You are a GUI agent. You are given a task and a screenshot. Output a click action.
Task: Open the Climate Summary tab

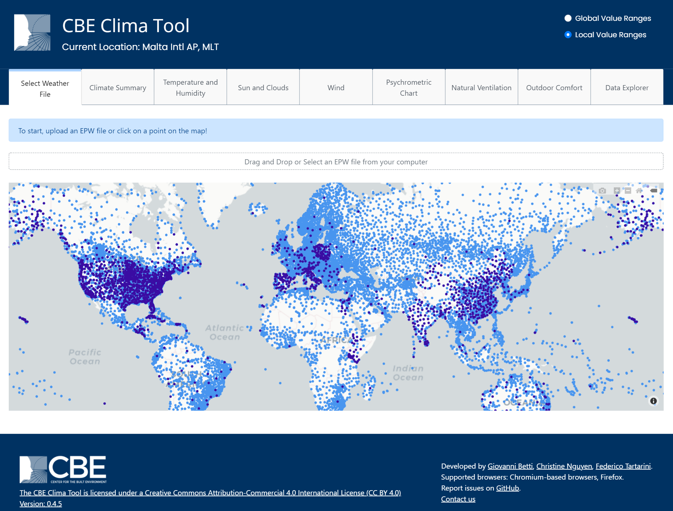[118, 88]
